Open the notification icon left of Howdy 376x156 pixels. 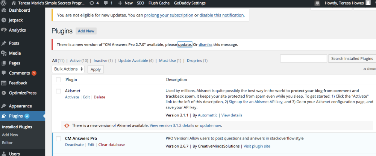click(317, 3)
